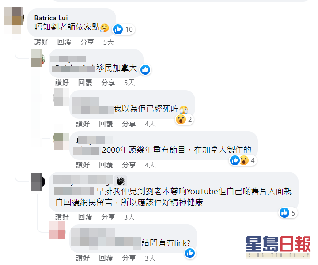
Task: Click 讚好 under 請問有冇link? reply
Action: point(83,258)
